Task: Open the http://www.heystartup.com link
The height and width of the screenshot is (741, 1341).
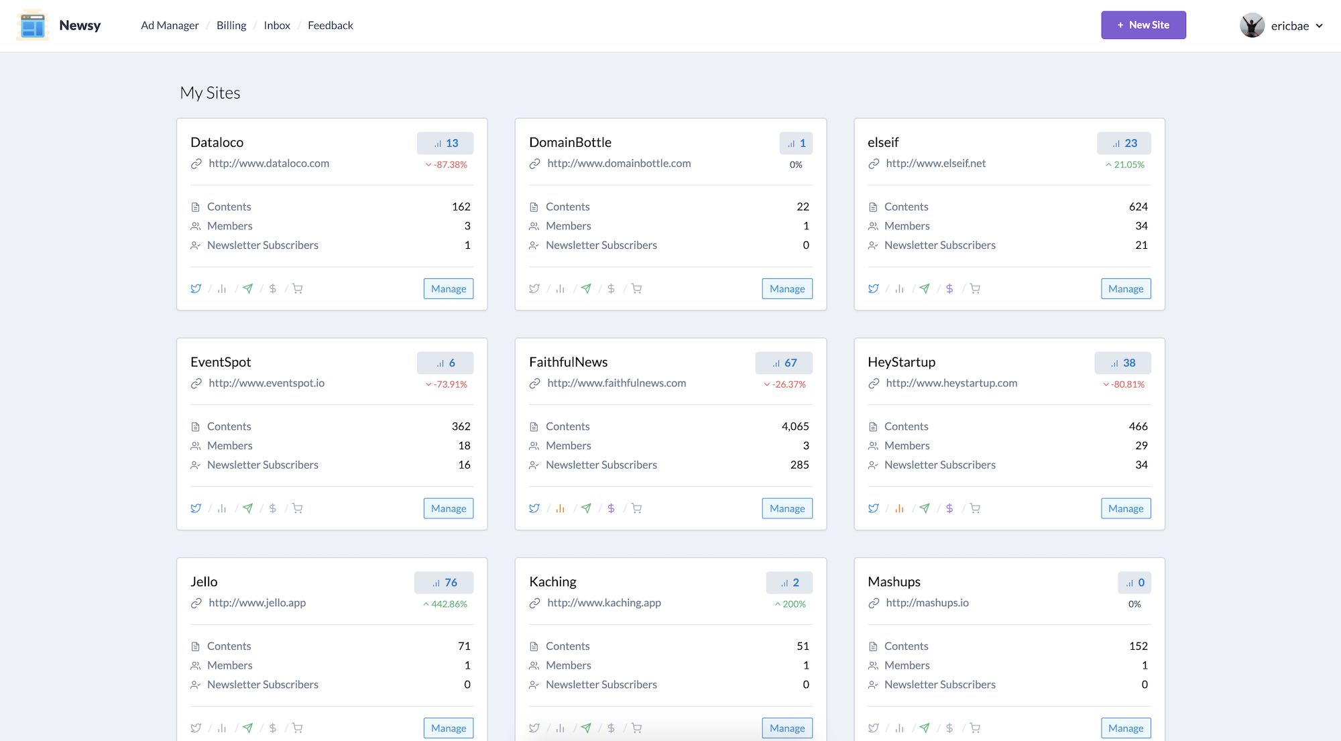Action: point(951,384)
